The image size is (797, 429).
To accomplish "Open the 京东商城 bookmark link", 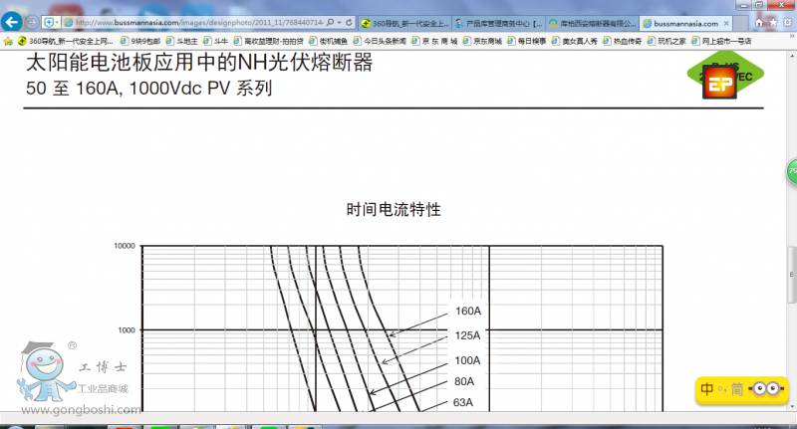I will coord(485,41).
